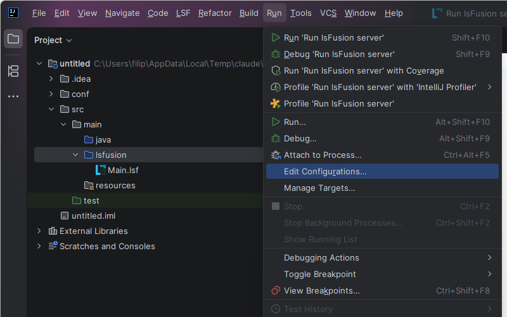Viewport: 507px width, 317px height.
Task: Show more tool windows via ellipsis icon
Action: [13, 96]
